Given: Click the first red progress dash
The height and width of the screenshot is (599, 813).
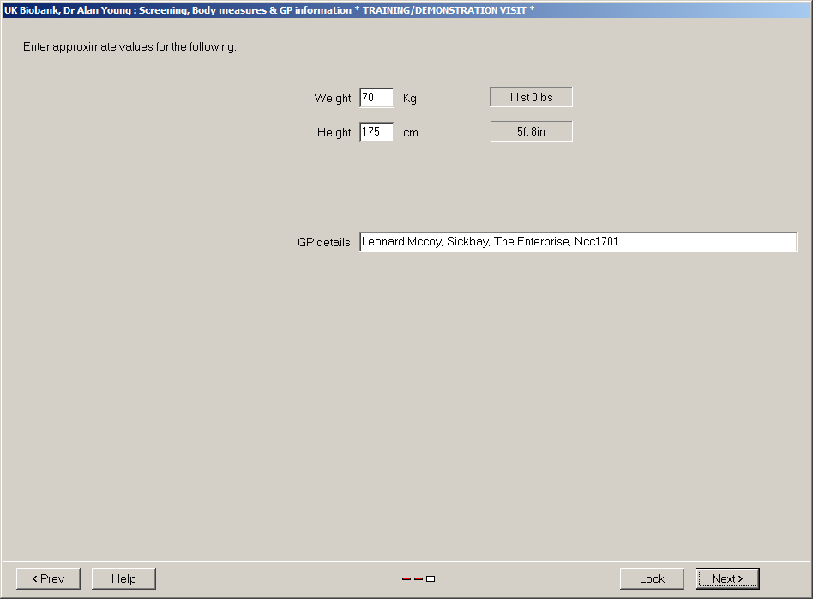Looking at the screenshot, I should point(406,578).
